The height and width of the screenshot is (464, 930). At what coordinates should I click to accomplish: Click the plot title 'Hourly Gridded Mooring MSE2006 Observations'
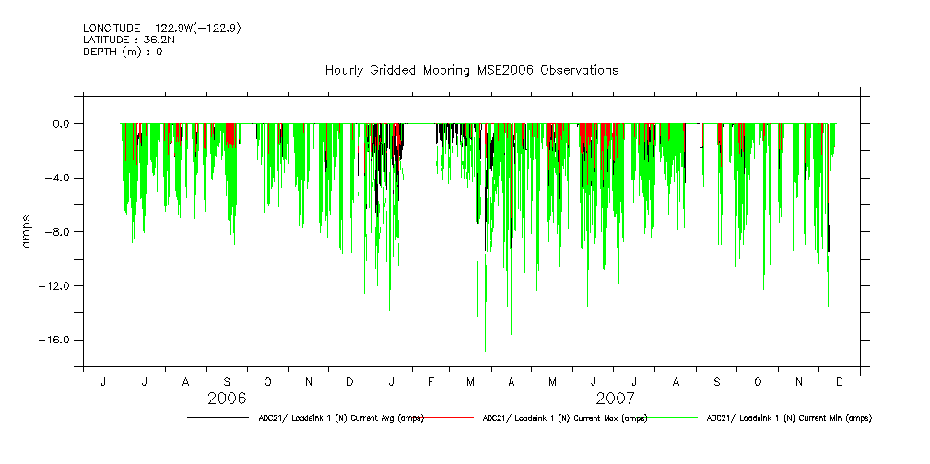(471, 71)
